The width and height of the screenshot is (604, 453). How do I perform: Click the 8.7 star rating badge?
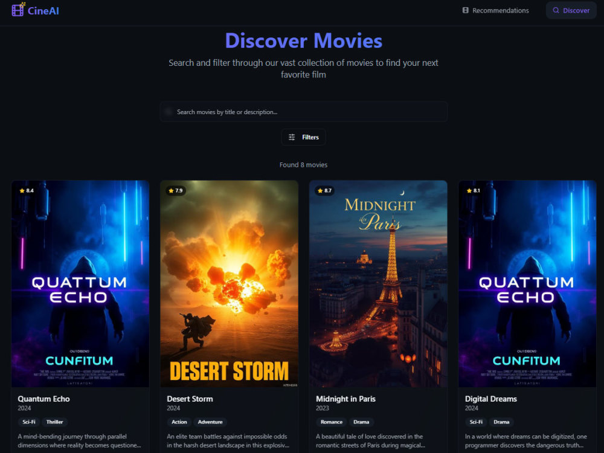(325, 191)
